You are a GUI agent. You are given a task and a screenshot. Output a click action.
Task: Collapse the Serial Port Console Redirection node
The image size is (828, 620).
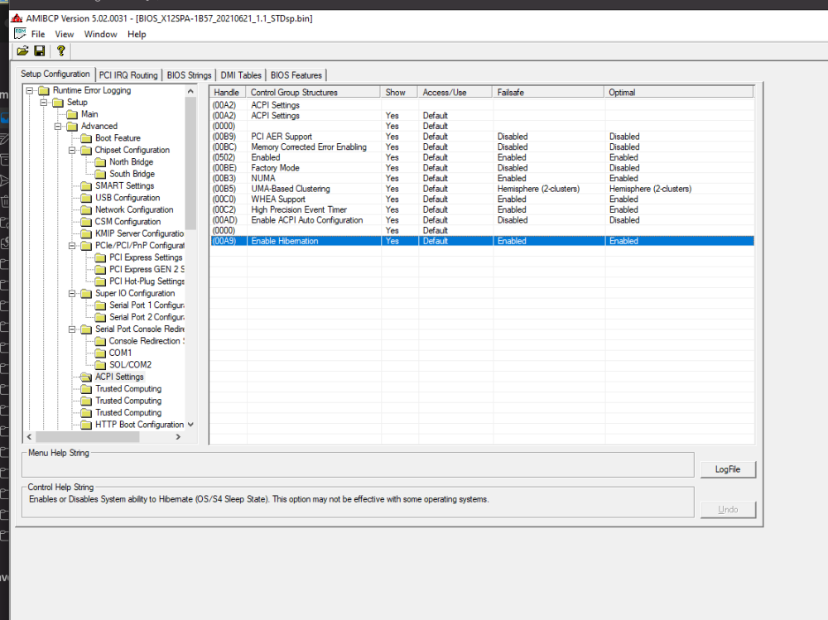(72, 329)
